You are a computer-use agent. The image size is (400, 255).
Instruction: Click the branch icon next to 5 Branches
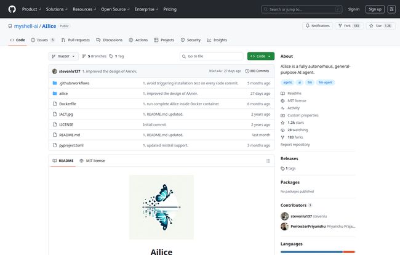[84, 56]
